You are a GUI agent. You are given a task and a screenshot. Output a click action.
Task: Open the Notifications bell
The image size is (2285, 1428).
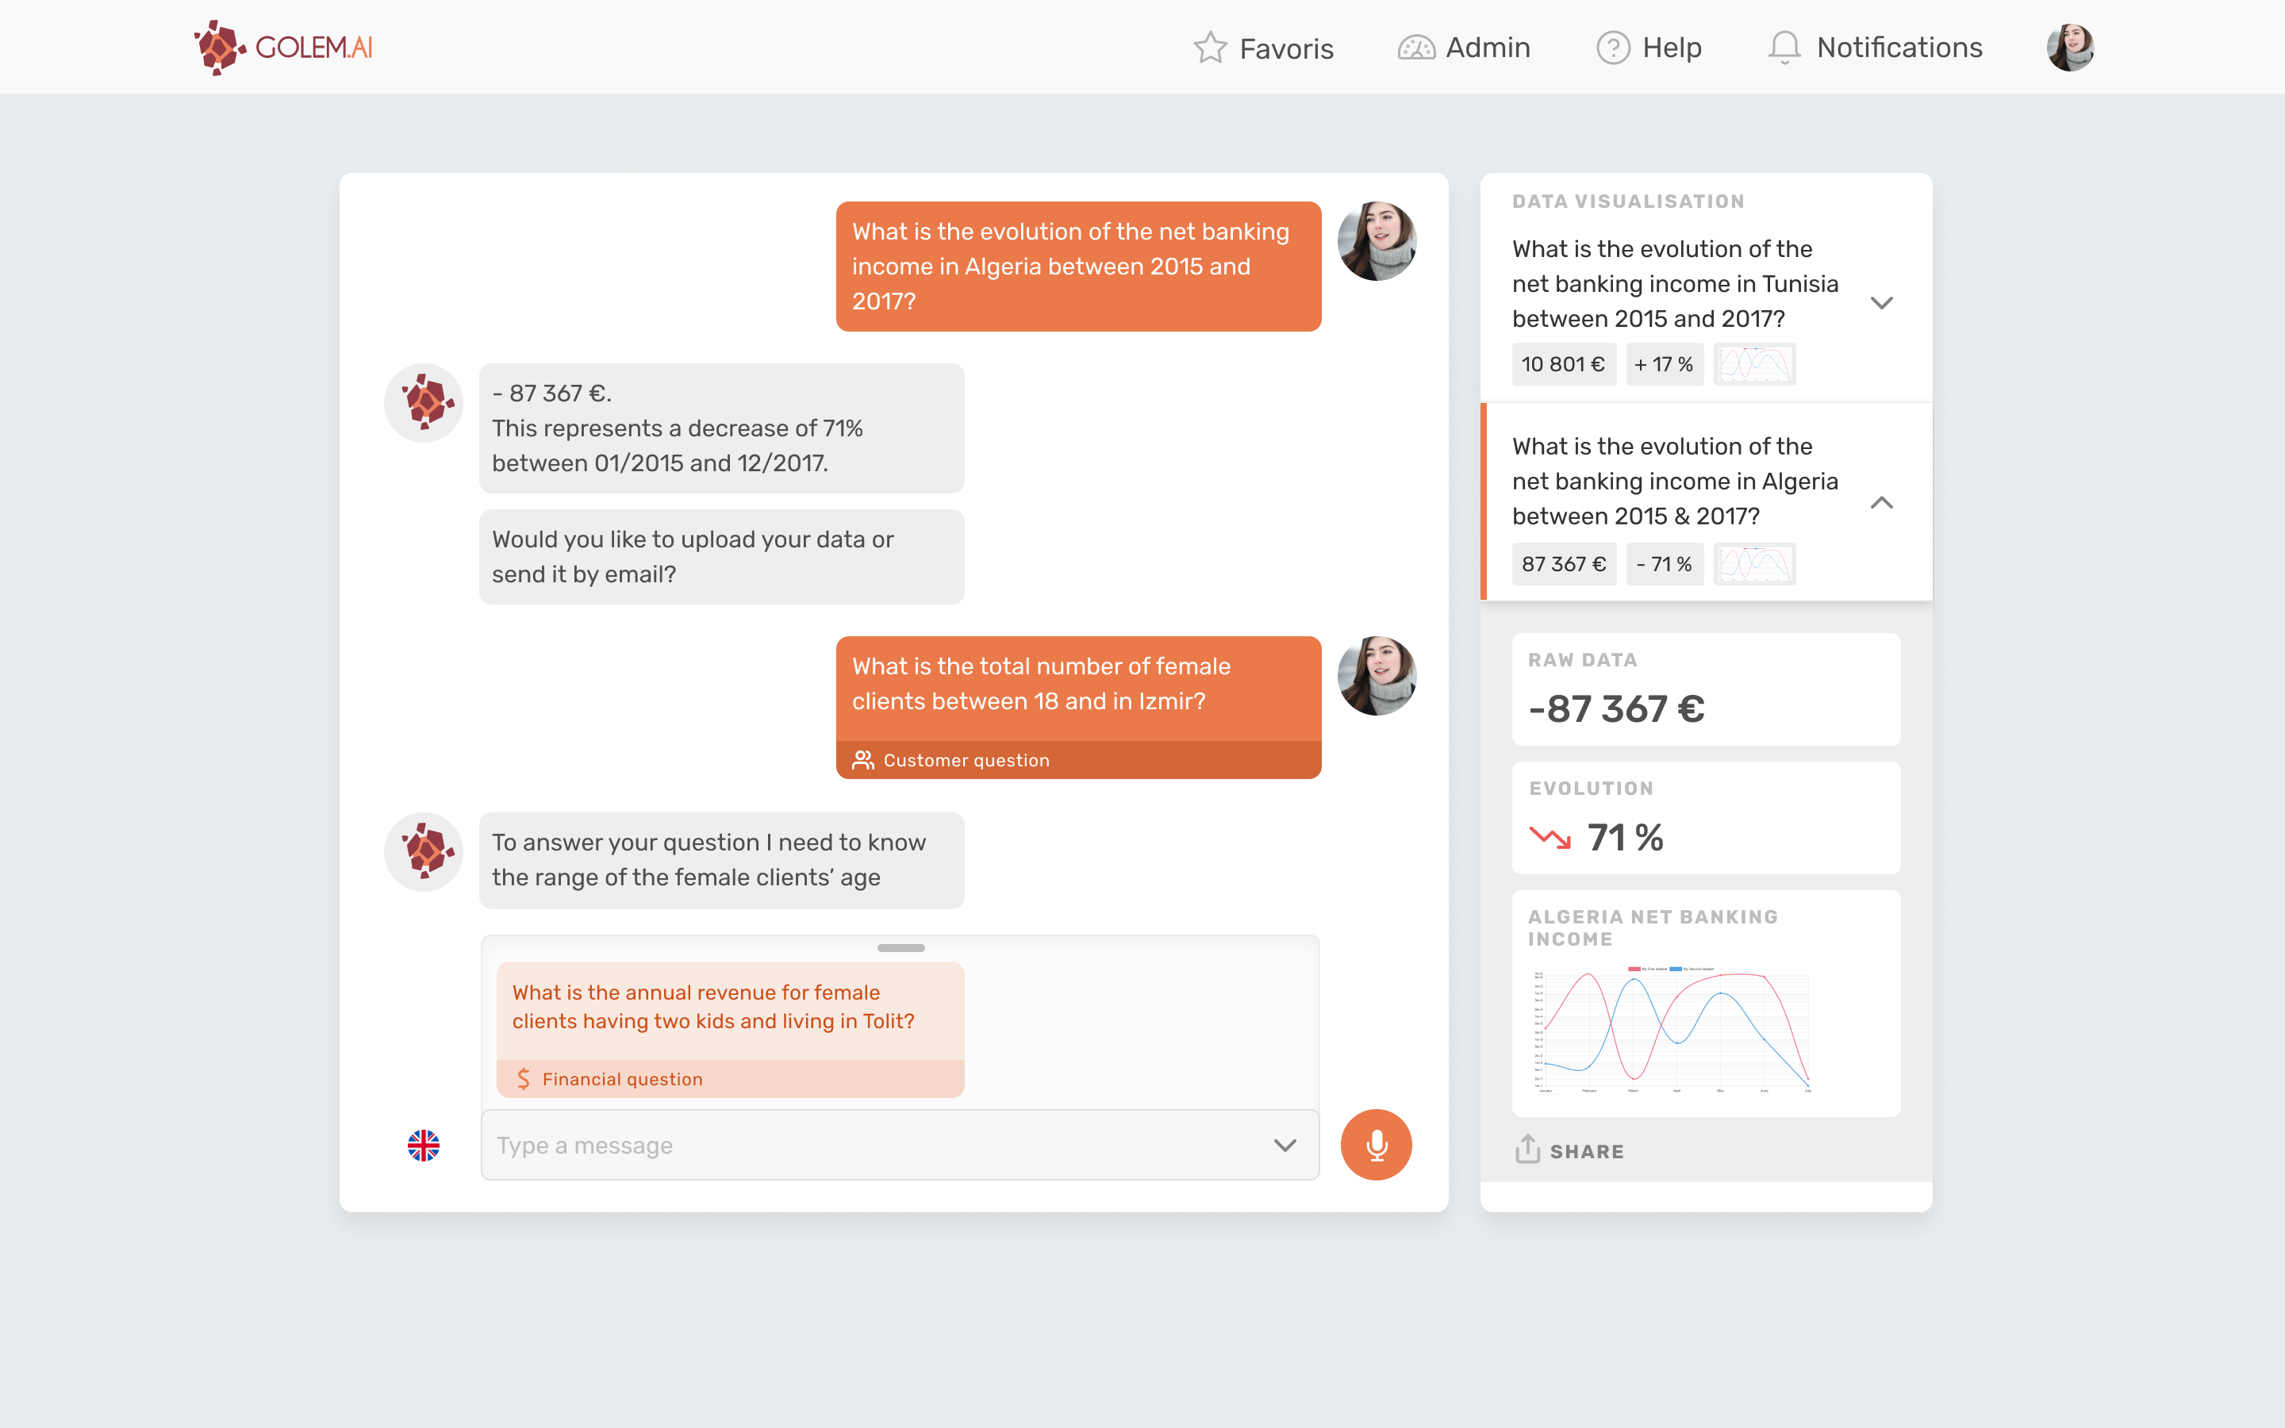point(1784,48)
